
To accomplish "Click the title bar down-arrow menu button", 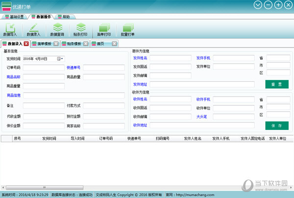I will click(x=258, y=5).
